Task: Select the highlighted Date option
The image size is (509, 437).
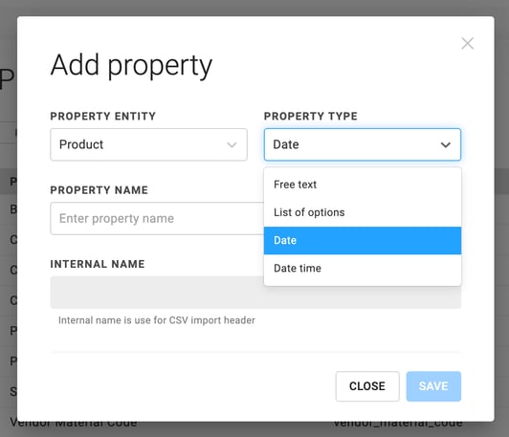Action: pyautogui.click(x=363, y=240)
